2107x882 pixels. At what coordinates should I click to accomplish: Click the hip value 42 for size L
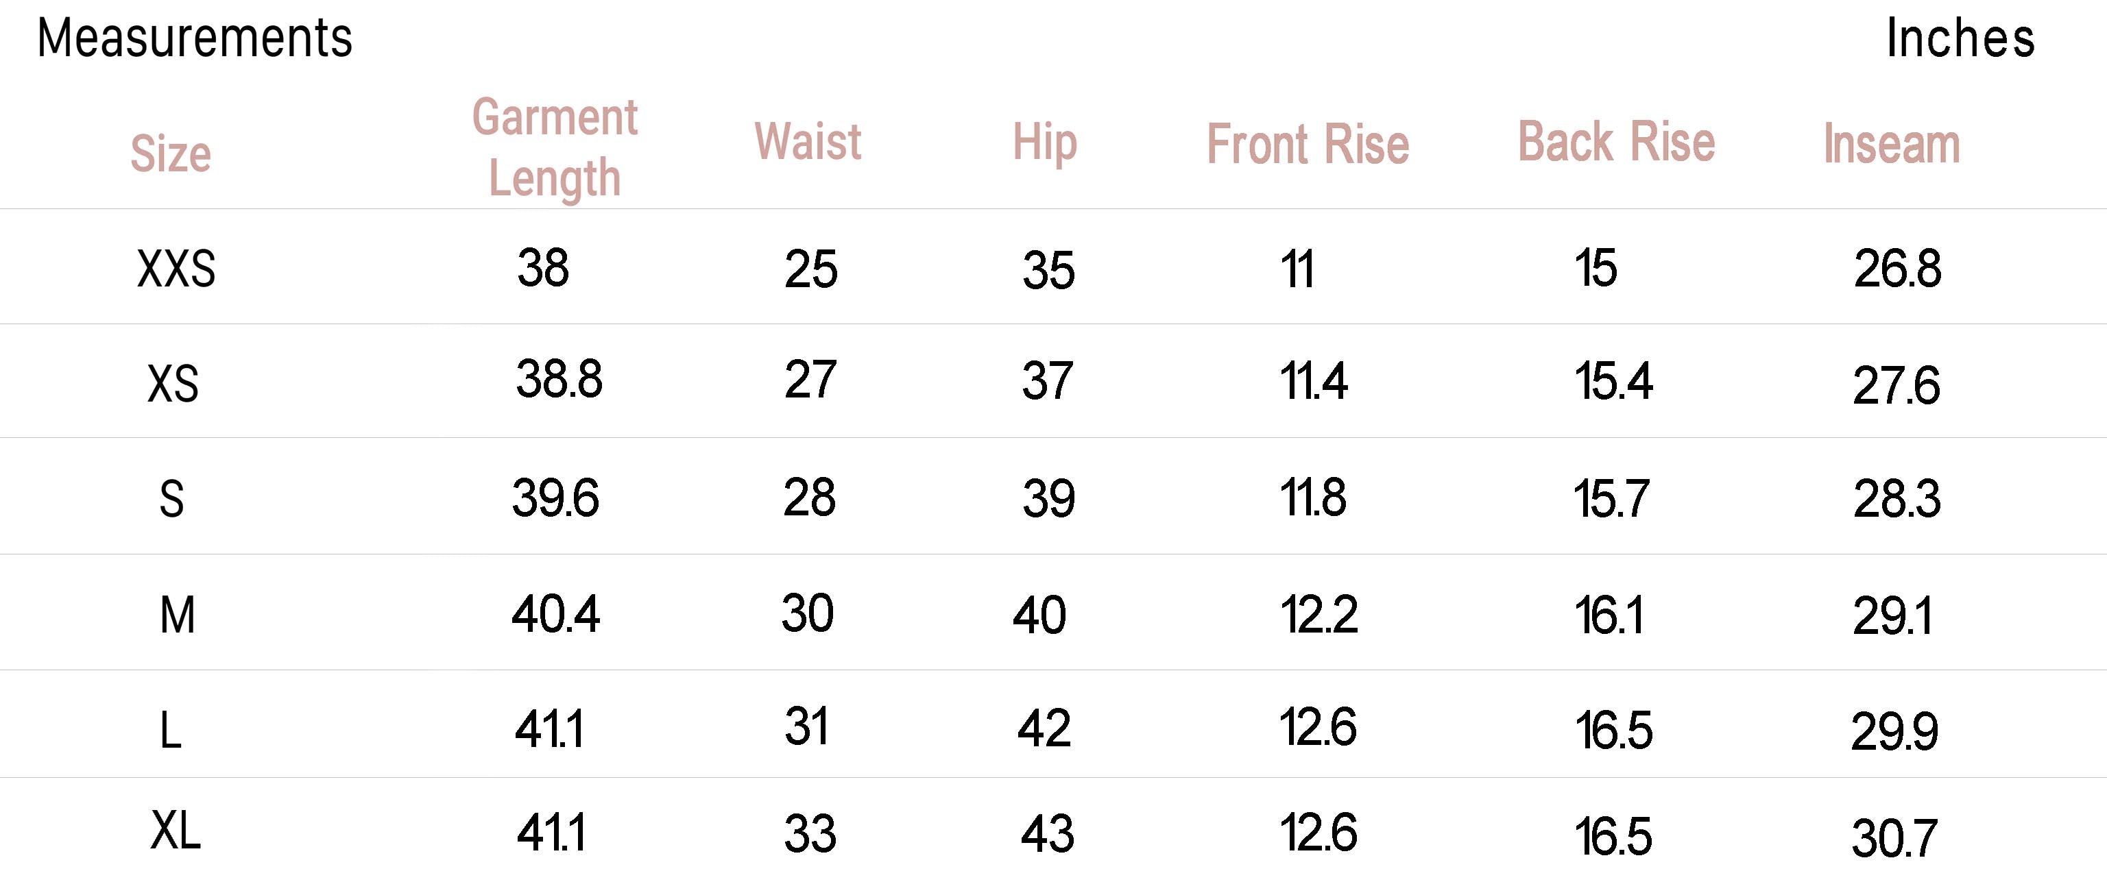click(x=1044, y=728)
